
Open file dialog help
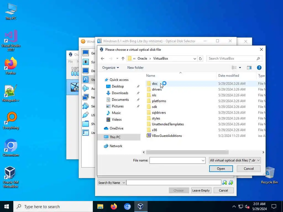tap(259, 68)
